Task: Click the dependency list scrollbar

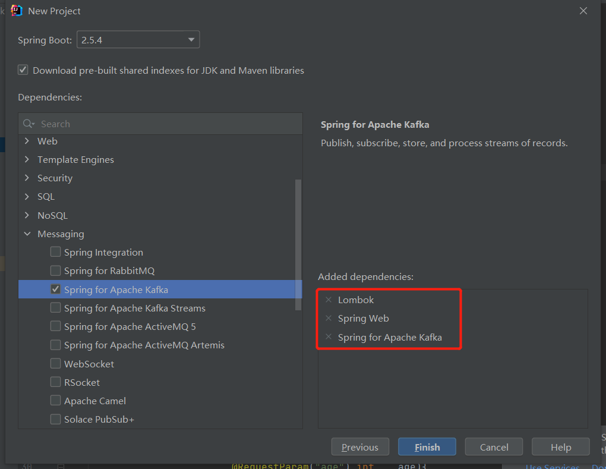Action: (x=298, y=244)
